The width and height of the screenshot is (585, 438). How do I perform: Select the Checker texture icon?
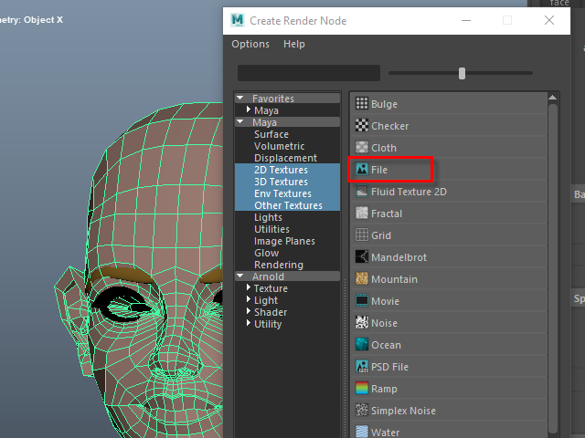pos(362,126)
